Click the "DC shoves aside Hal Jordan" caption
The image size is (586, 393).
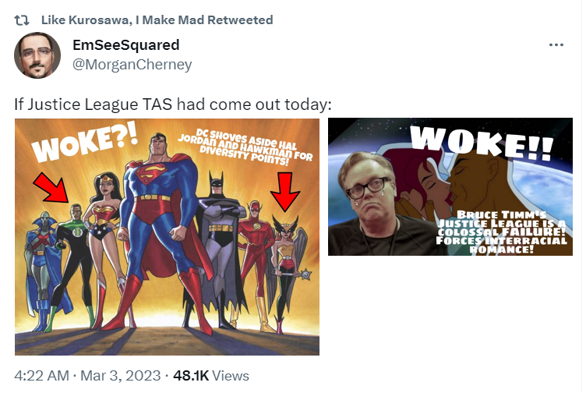[245, 147]
